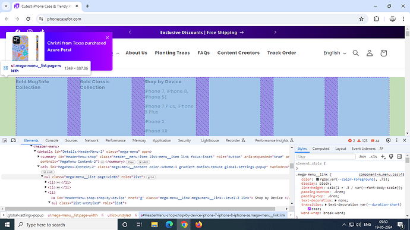Toggle .cls element classes button
Viewport: 410px width, 230px height.
click(373, 157)
